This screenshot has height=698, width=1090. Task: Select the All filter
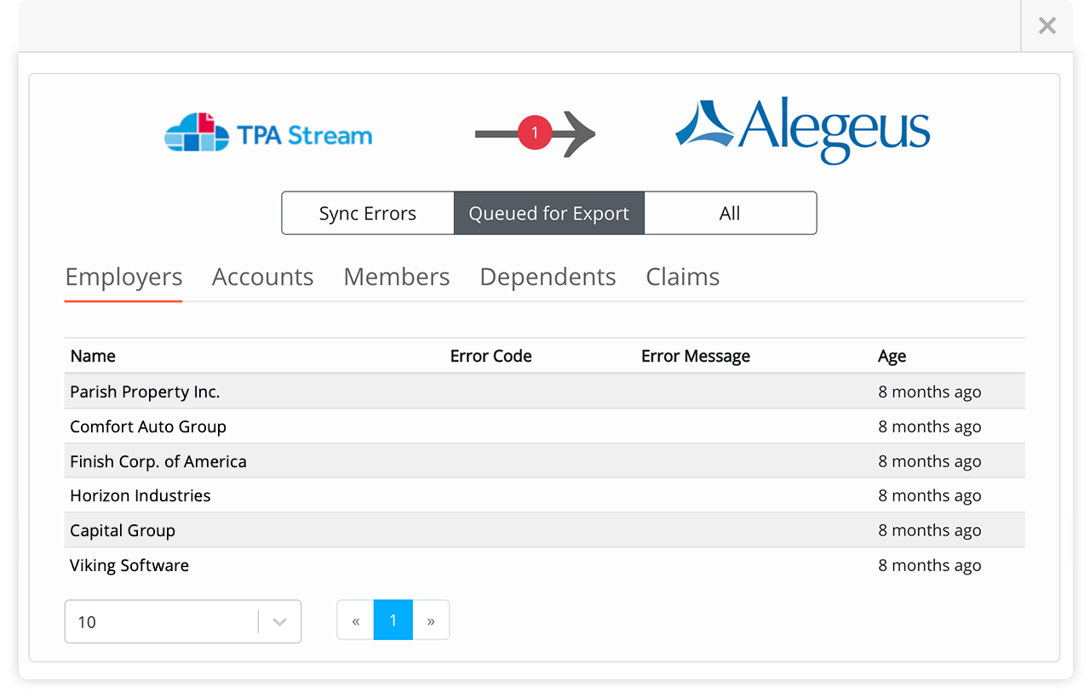[x=730, y=213]
